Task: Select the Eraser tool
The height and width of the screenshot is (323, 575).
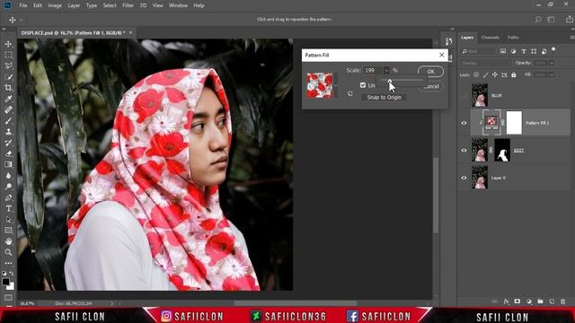Action: click(8, 153)
